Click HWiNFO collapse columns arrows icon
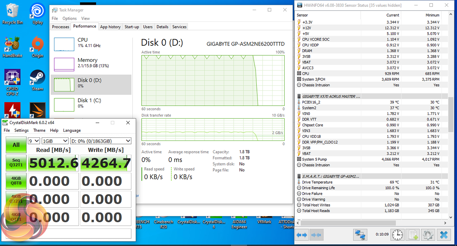The height and width of the screenshot is (246, 457). coord(316,235)
